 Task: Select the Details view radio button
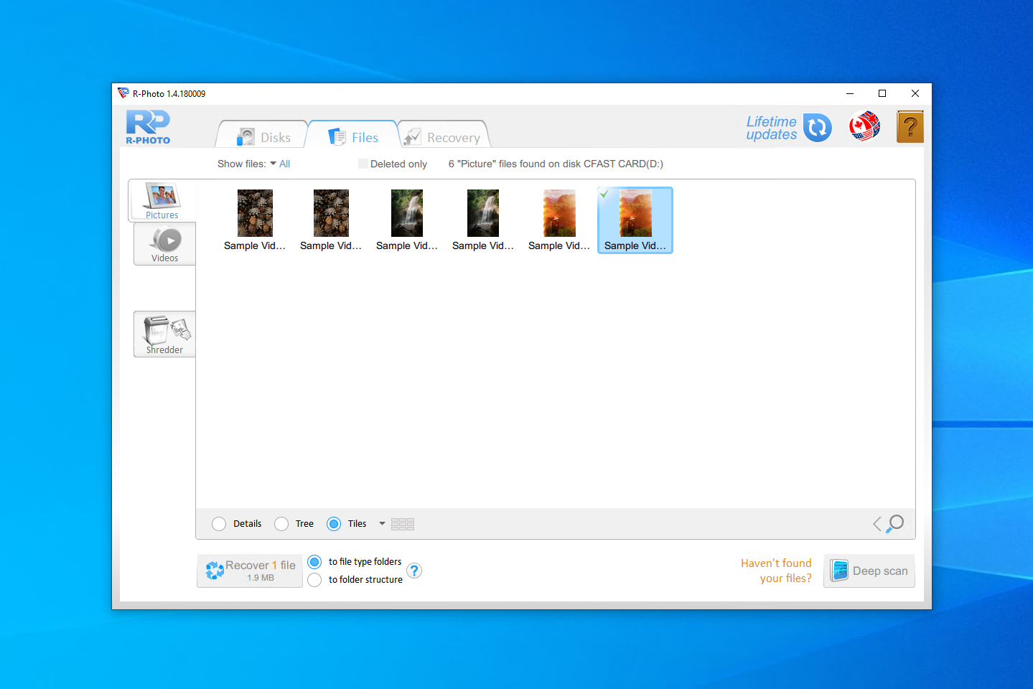coord(220,524)
